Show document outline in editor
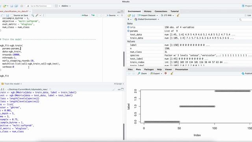The width and height of the screenshot is (252, 142). point(122,15)
